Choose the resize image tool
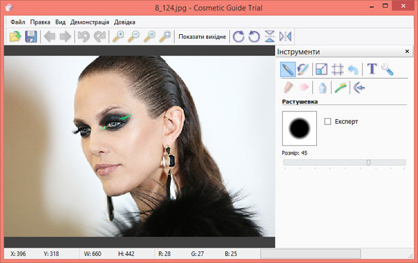The image size is (418, 263). tap(321, 70)
